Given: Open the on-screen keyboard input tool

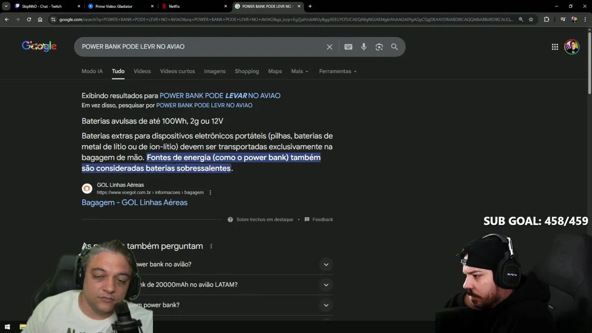Looking at the screenshot, I should (x=348, y=47).
